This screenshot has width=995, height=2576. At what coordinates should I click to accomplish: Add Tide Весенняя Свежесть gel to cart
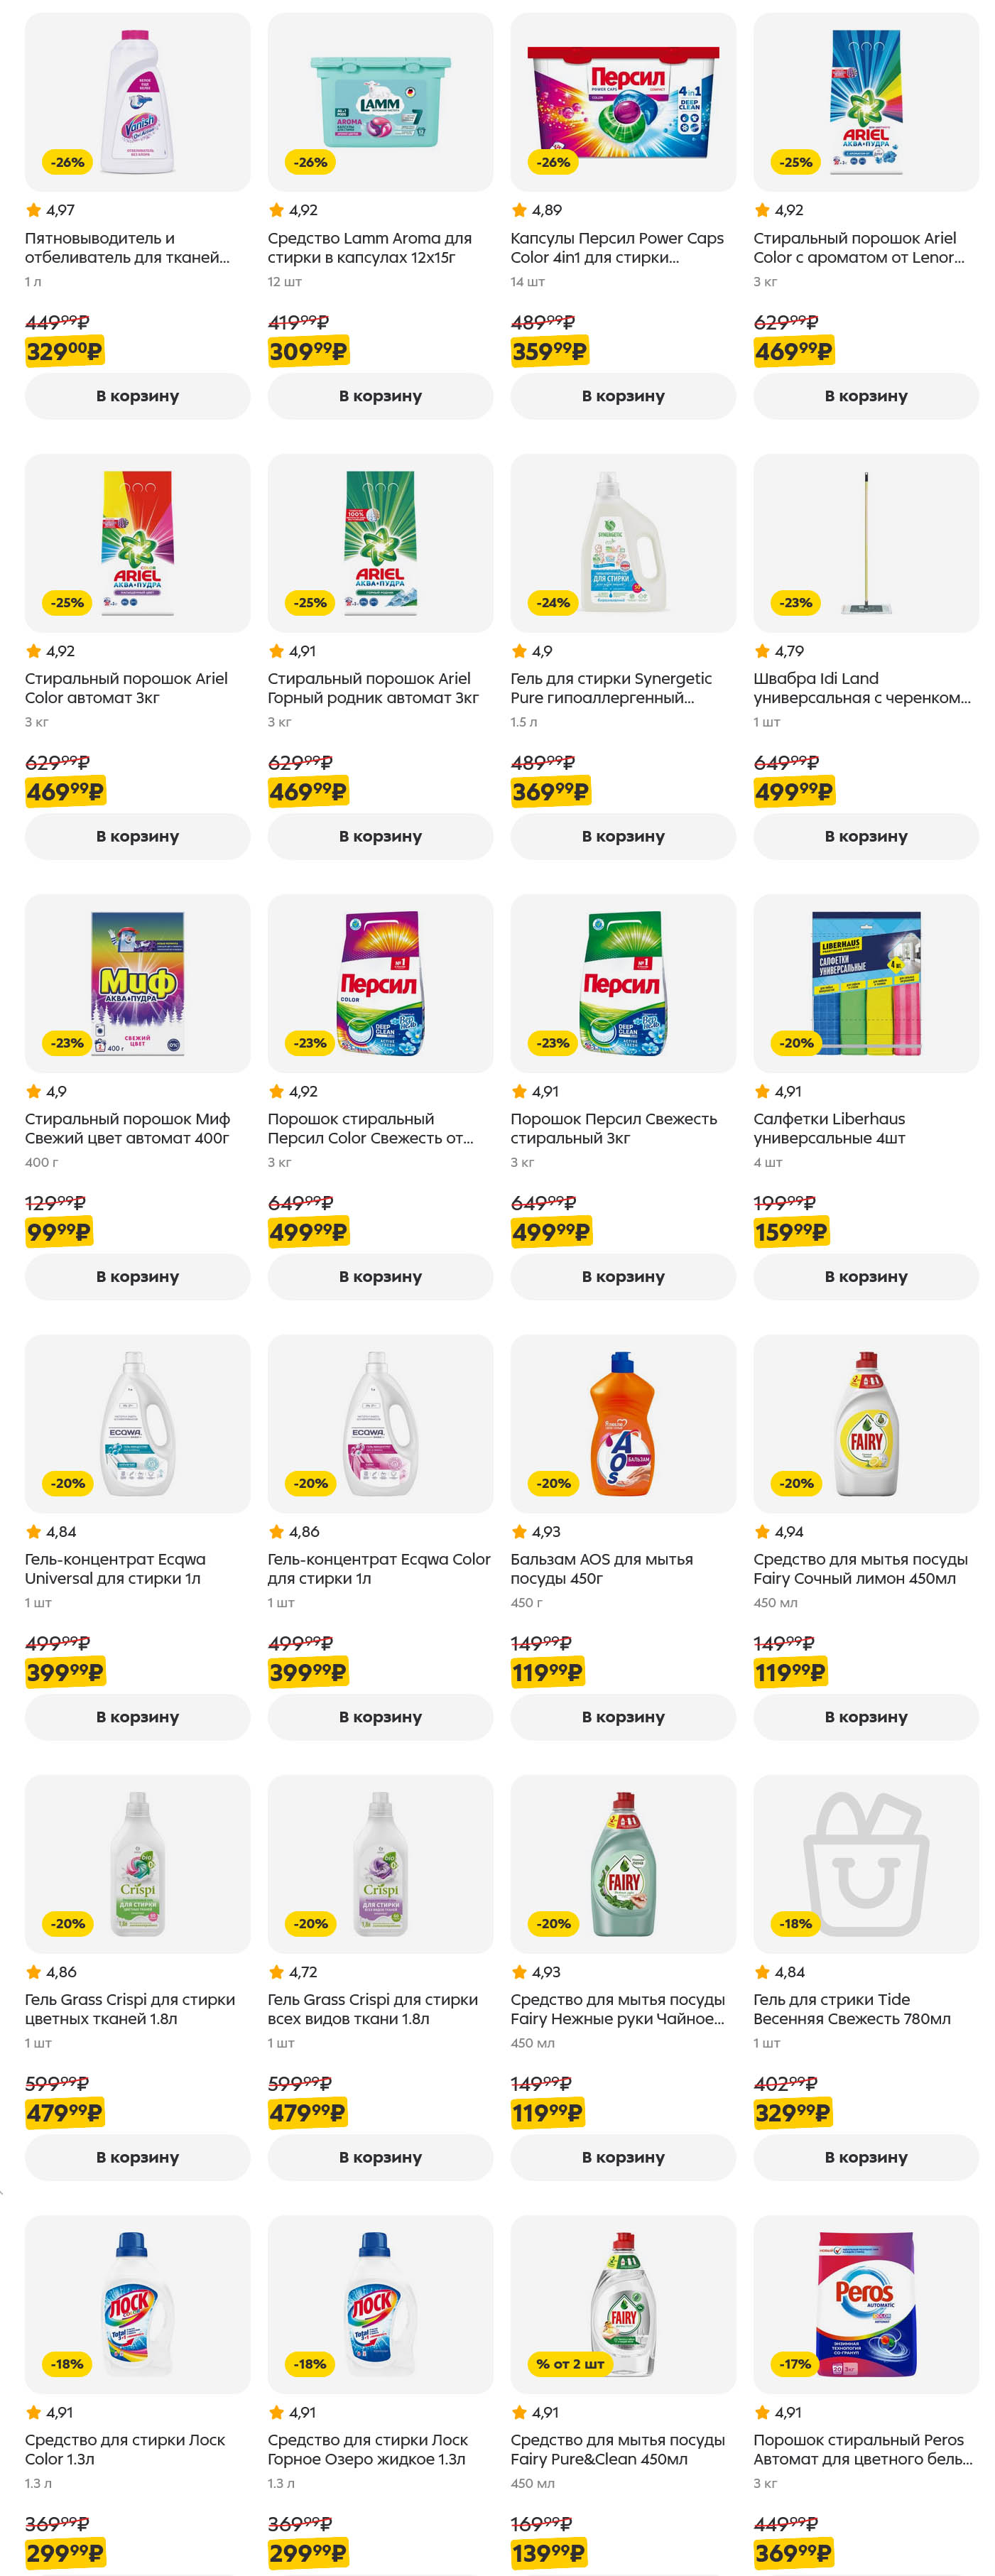pyautogui.click(x=865, y=2157)
